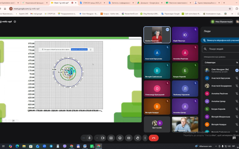Open Word from the taskbar
Screen dimensions: 239x149
[x=85, y=146]
